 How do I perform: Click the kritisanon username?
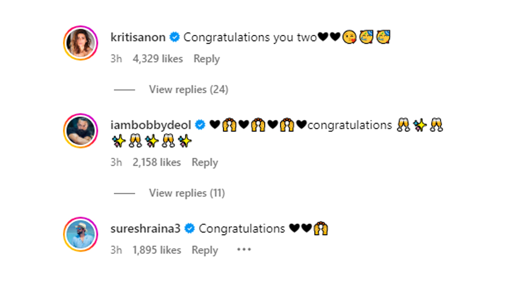(x=138, y=37)
